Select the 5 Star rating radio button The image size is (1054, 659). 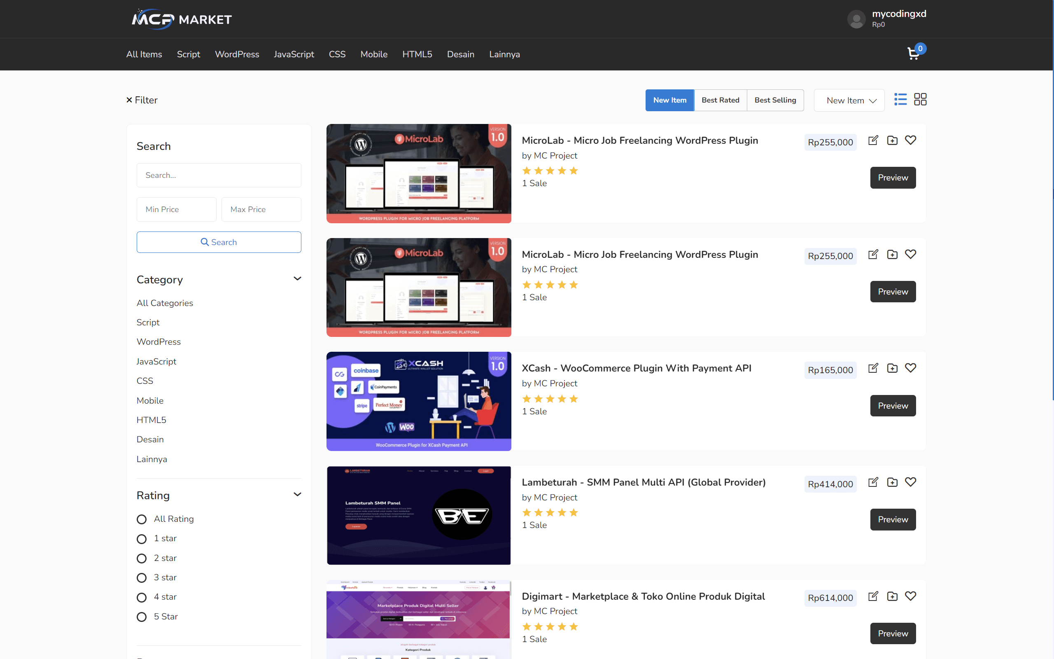141,617
